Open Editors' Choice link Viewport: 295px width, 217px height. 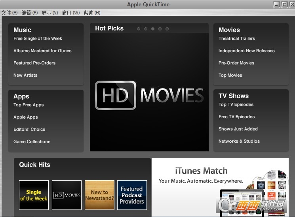pyautogui.click(x=29, y=129)
